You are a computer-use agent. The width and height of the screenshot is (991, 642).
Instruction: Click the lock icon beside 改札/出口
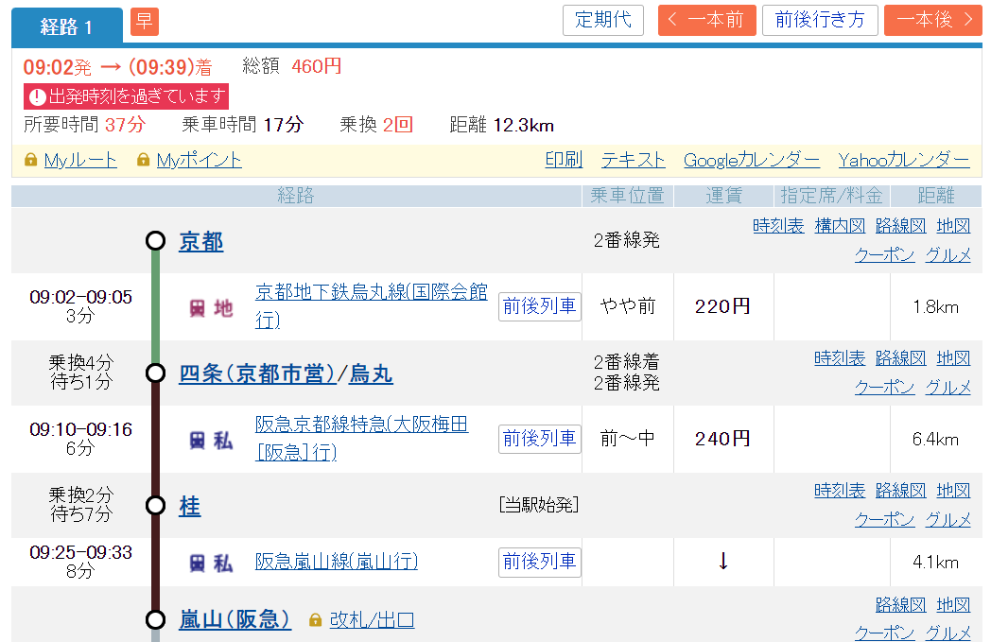(315, 620)
